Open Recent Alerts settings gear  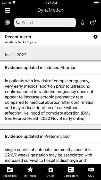tap(95, 37)
